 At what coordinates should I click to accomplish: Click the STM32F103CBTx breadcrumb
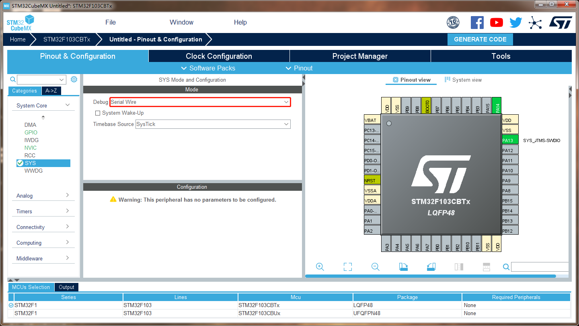tap(67, 39)
